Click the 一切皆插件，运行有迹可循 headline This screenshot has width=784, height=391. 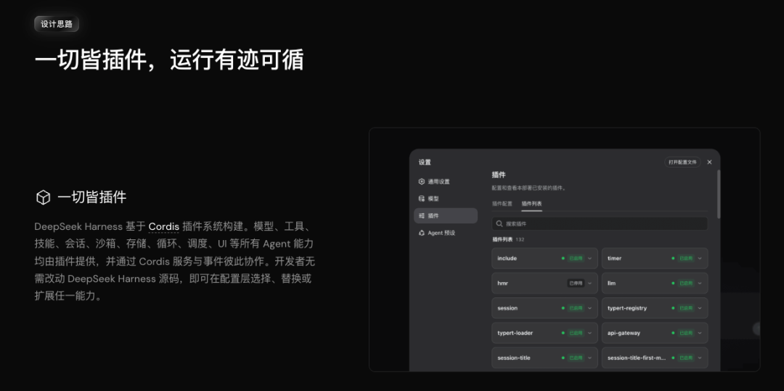pyautogui.click(x=169, y=61)
